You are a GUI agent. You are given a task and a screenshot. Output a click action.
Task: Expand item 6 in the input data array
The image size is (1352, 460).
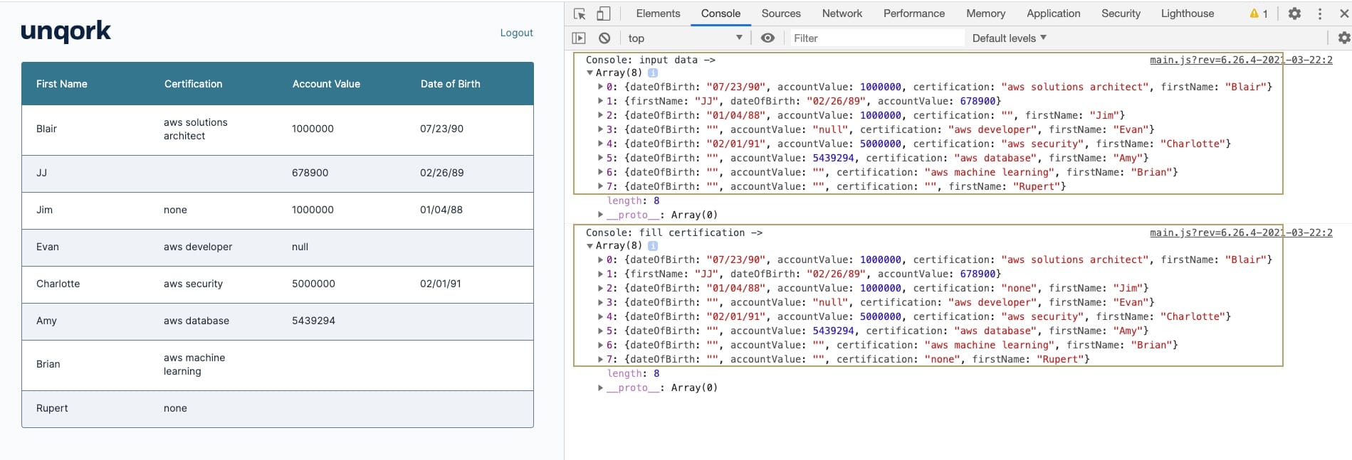(x=600, y=173)
